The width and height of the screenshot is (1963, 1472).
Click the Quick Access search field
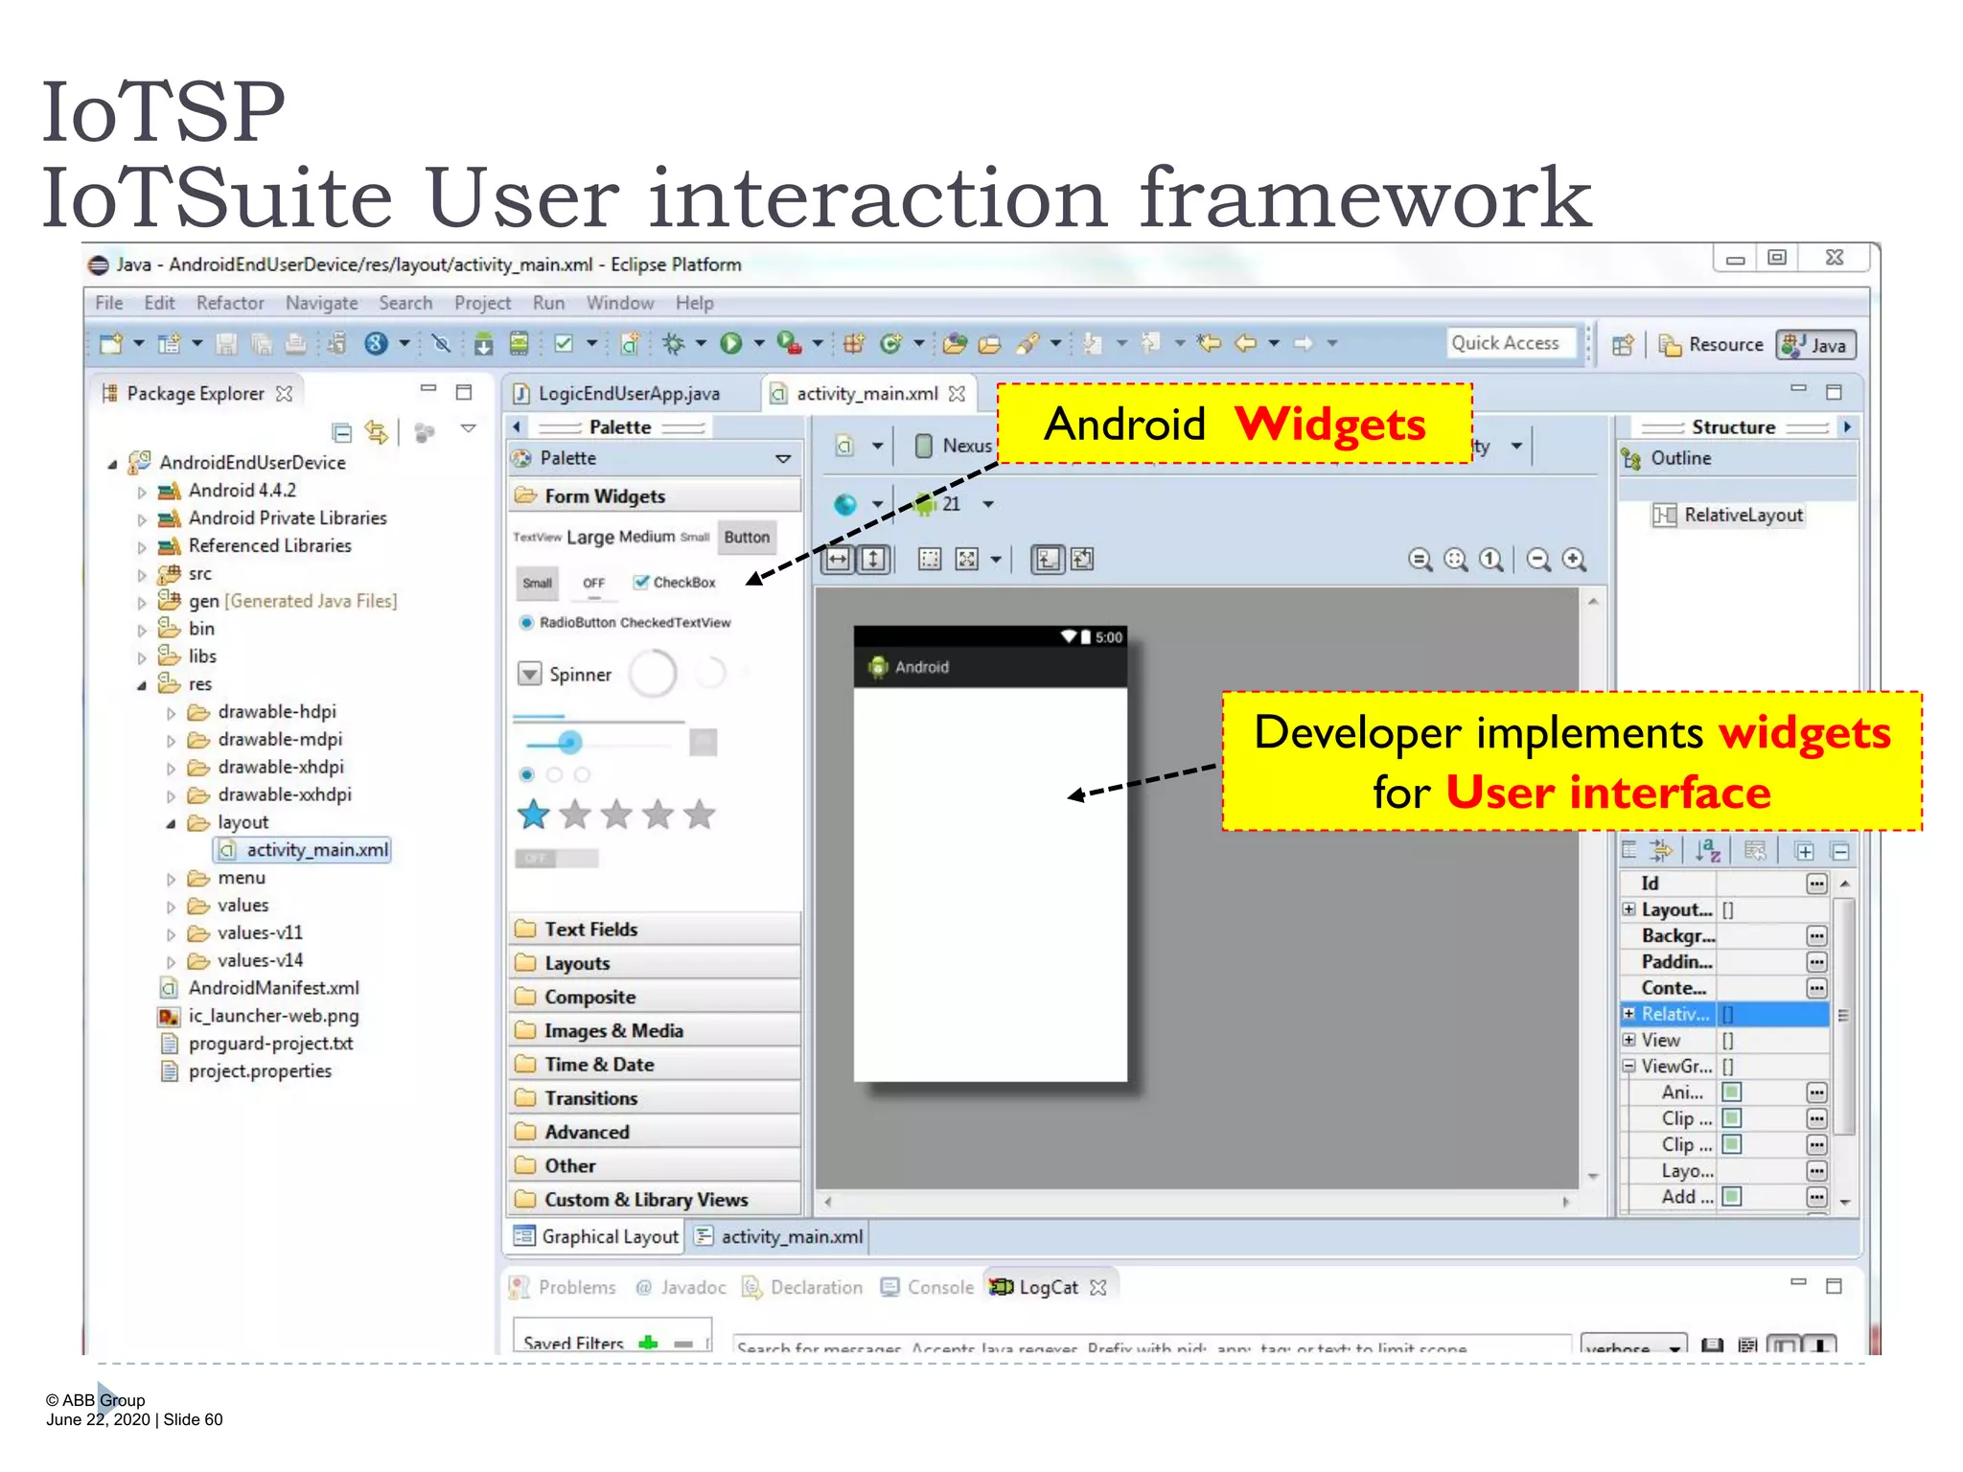(x=1512, y=343)
